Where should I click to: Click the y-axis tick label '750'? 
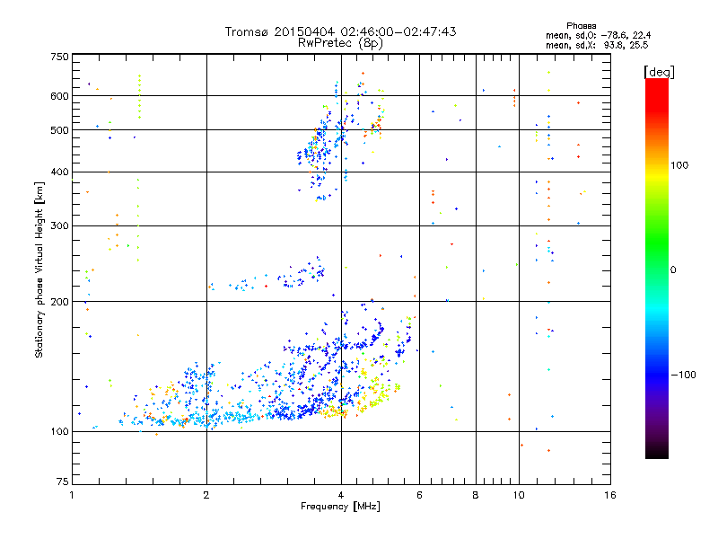click(x=59, y=57)
